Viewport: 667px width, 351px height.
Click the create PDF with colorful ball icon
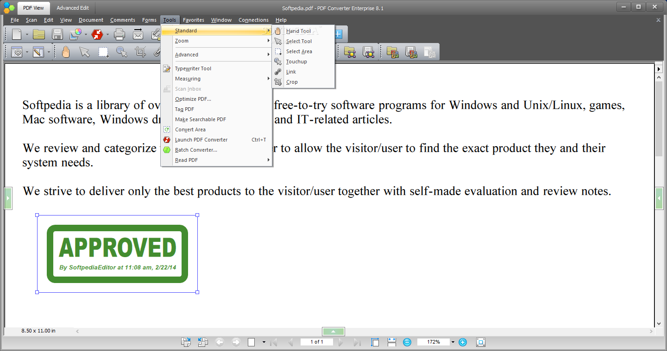pos(76,34)
